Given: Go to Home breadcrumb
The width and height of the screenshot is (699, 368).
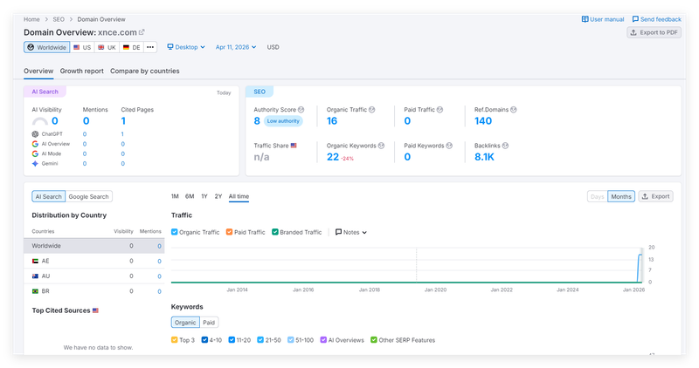Looking at the screenshot, I should pos(31,19).
